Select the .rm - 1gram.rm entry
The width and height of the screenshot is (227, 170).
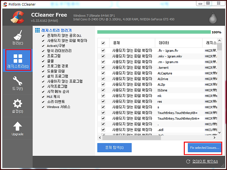tap(168, 62)
